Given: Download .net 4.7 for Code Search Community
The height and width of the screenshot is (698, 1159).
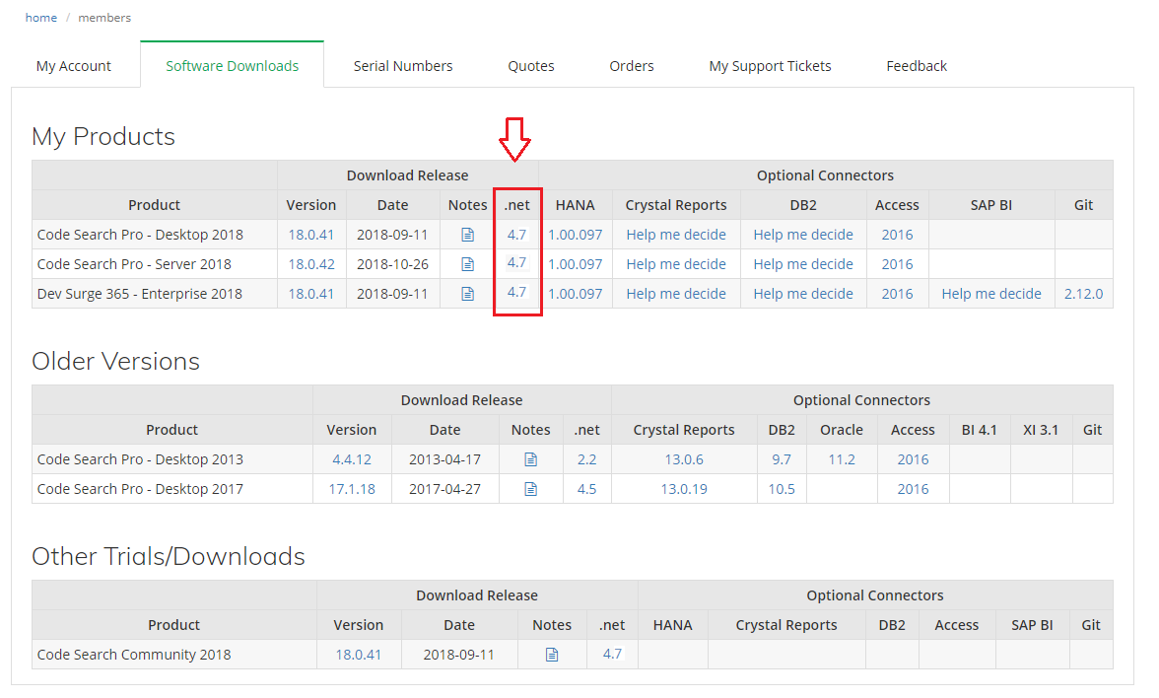Looking at the screenshot, I should coord(612,653).
